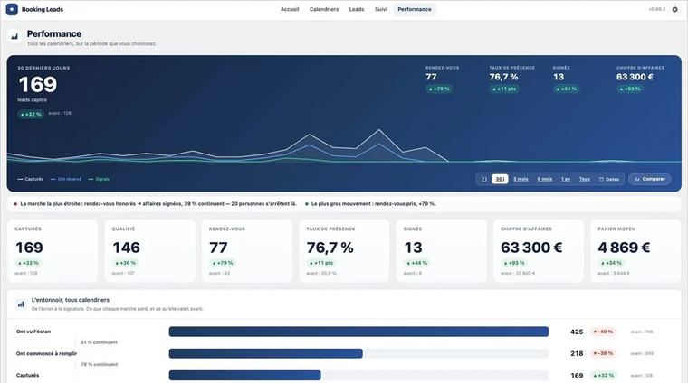Click the Capturés 169 stat card

pos(53,251)
